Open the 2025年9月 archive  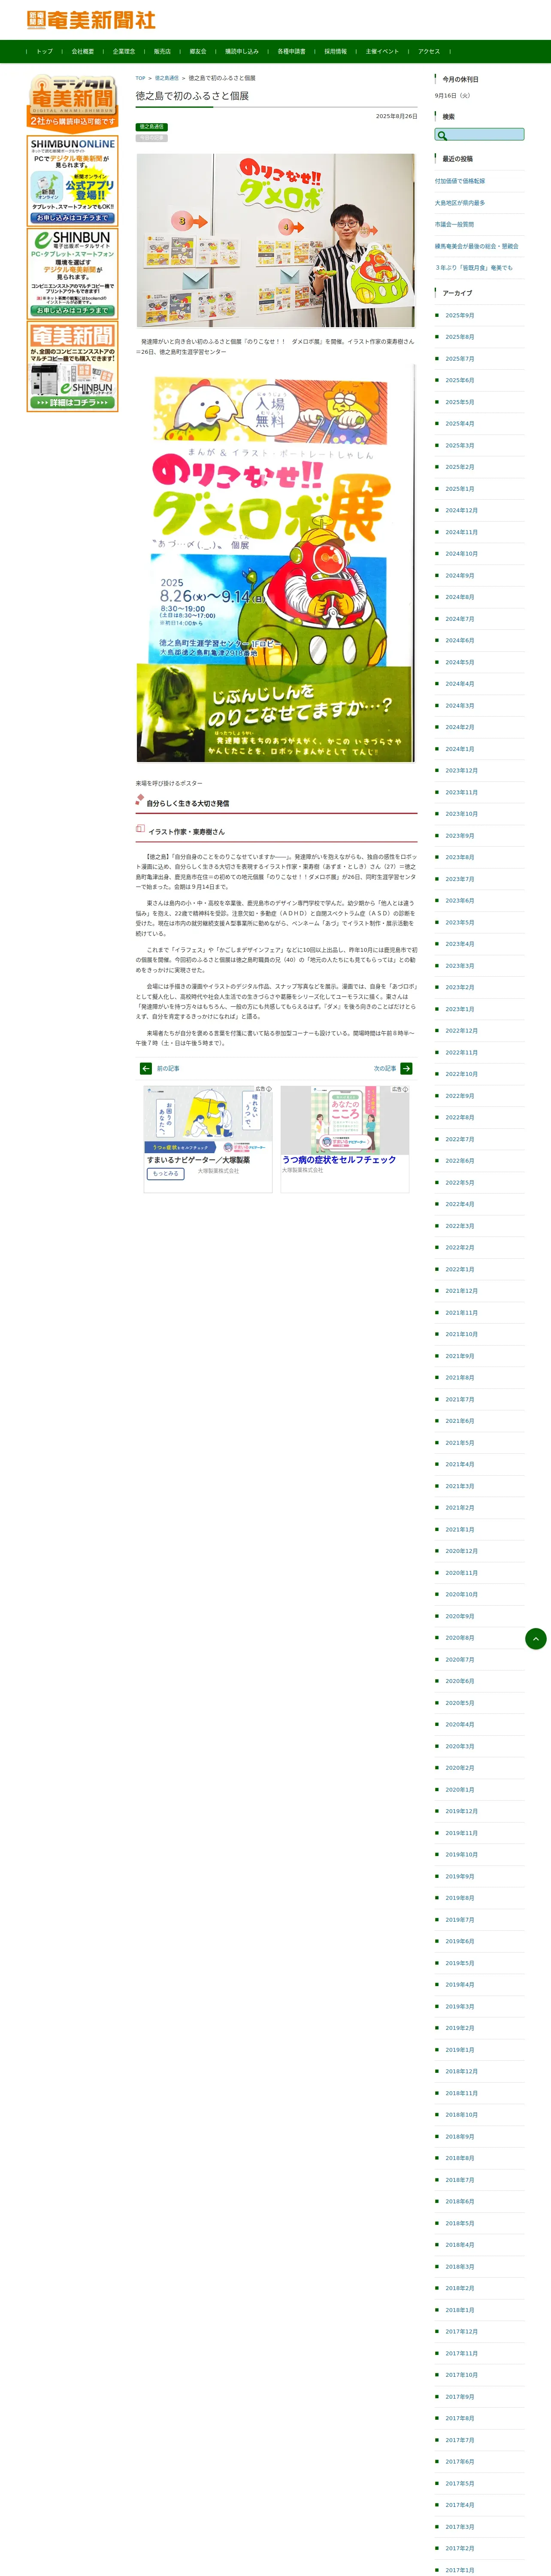[460, 316]
